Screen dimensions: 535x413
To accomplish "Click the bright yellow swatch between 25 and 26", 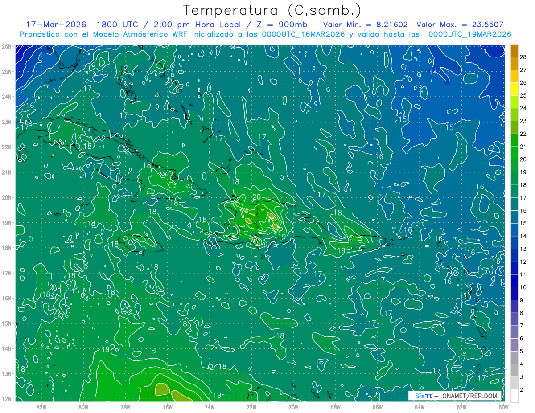I will (514, 90).
